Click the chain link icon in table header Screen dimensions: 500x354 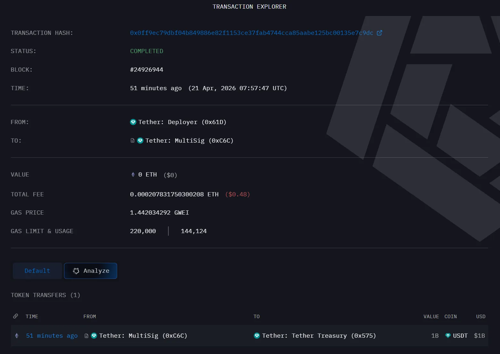point(15,316)
